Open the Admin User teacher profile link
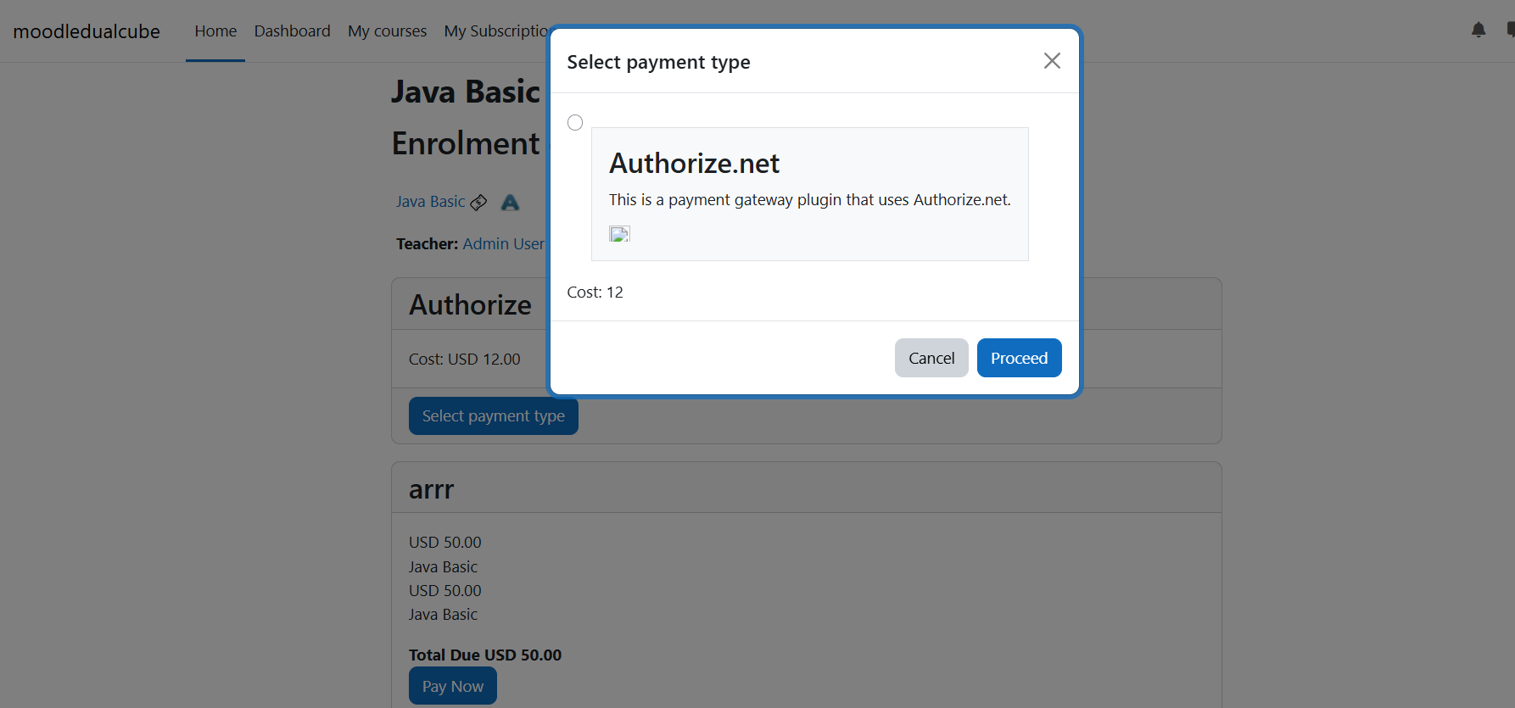 point(504,244)
